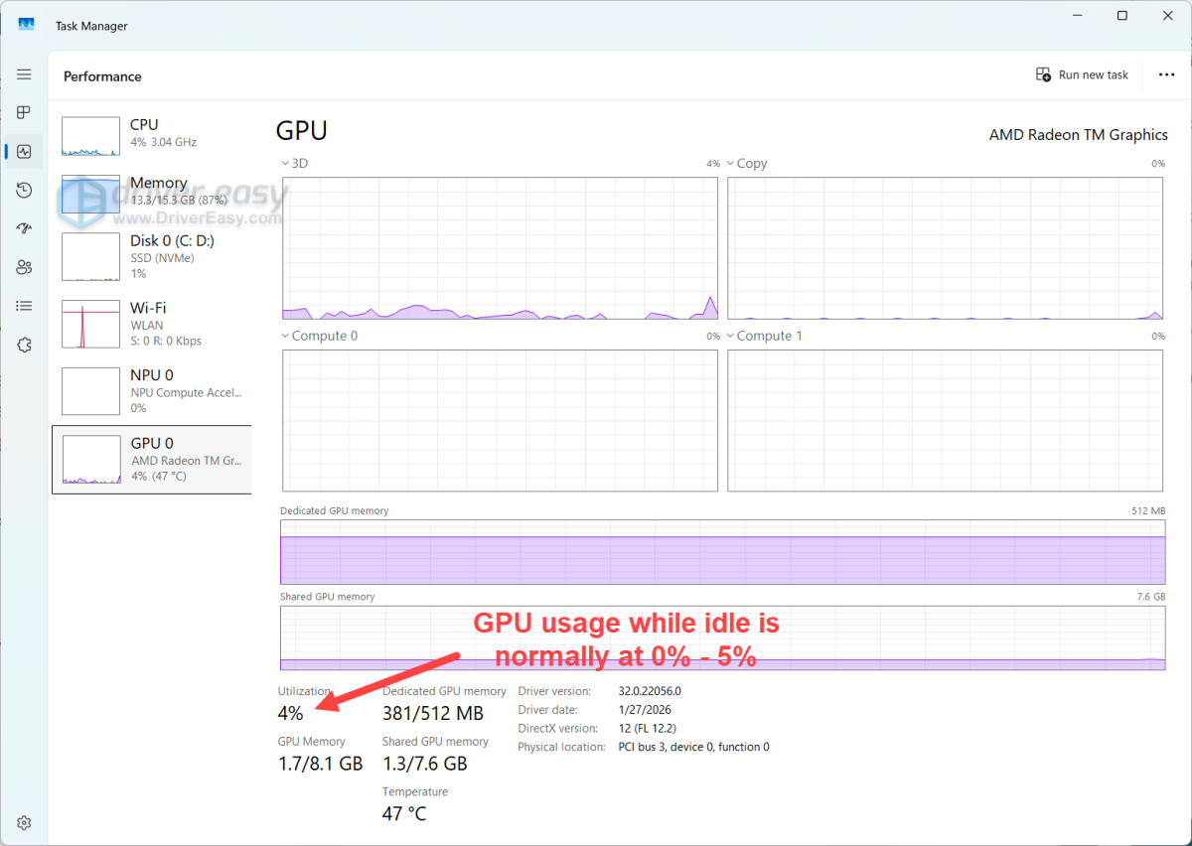The image size is (1192, 846).
Task: Click PCI bus 3 physical location text
Action: pyautogui.click(x=693, y=747)
